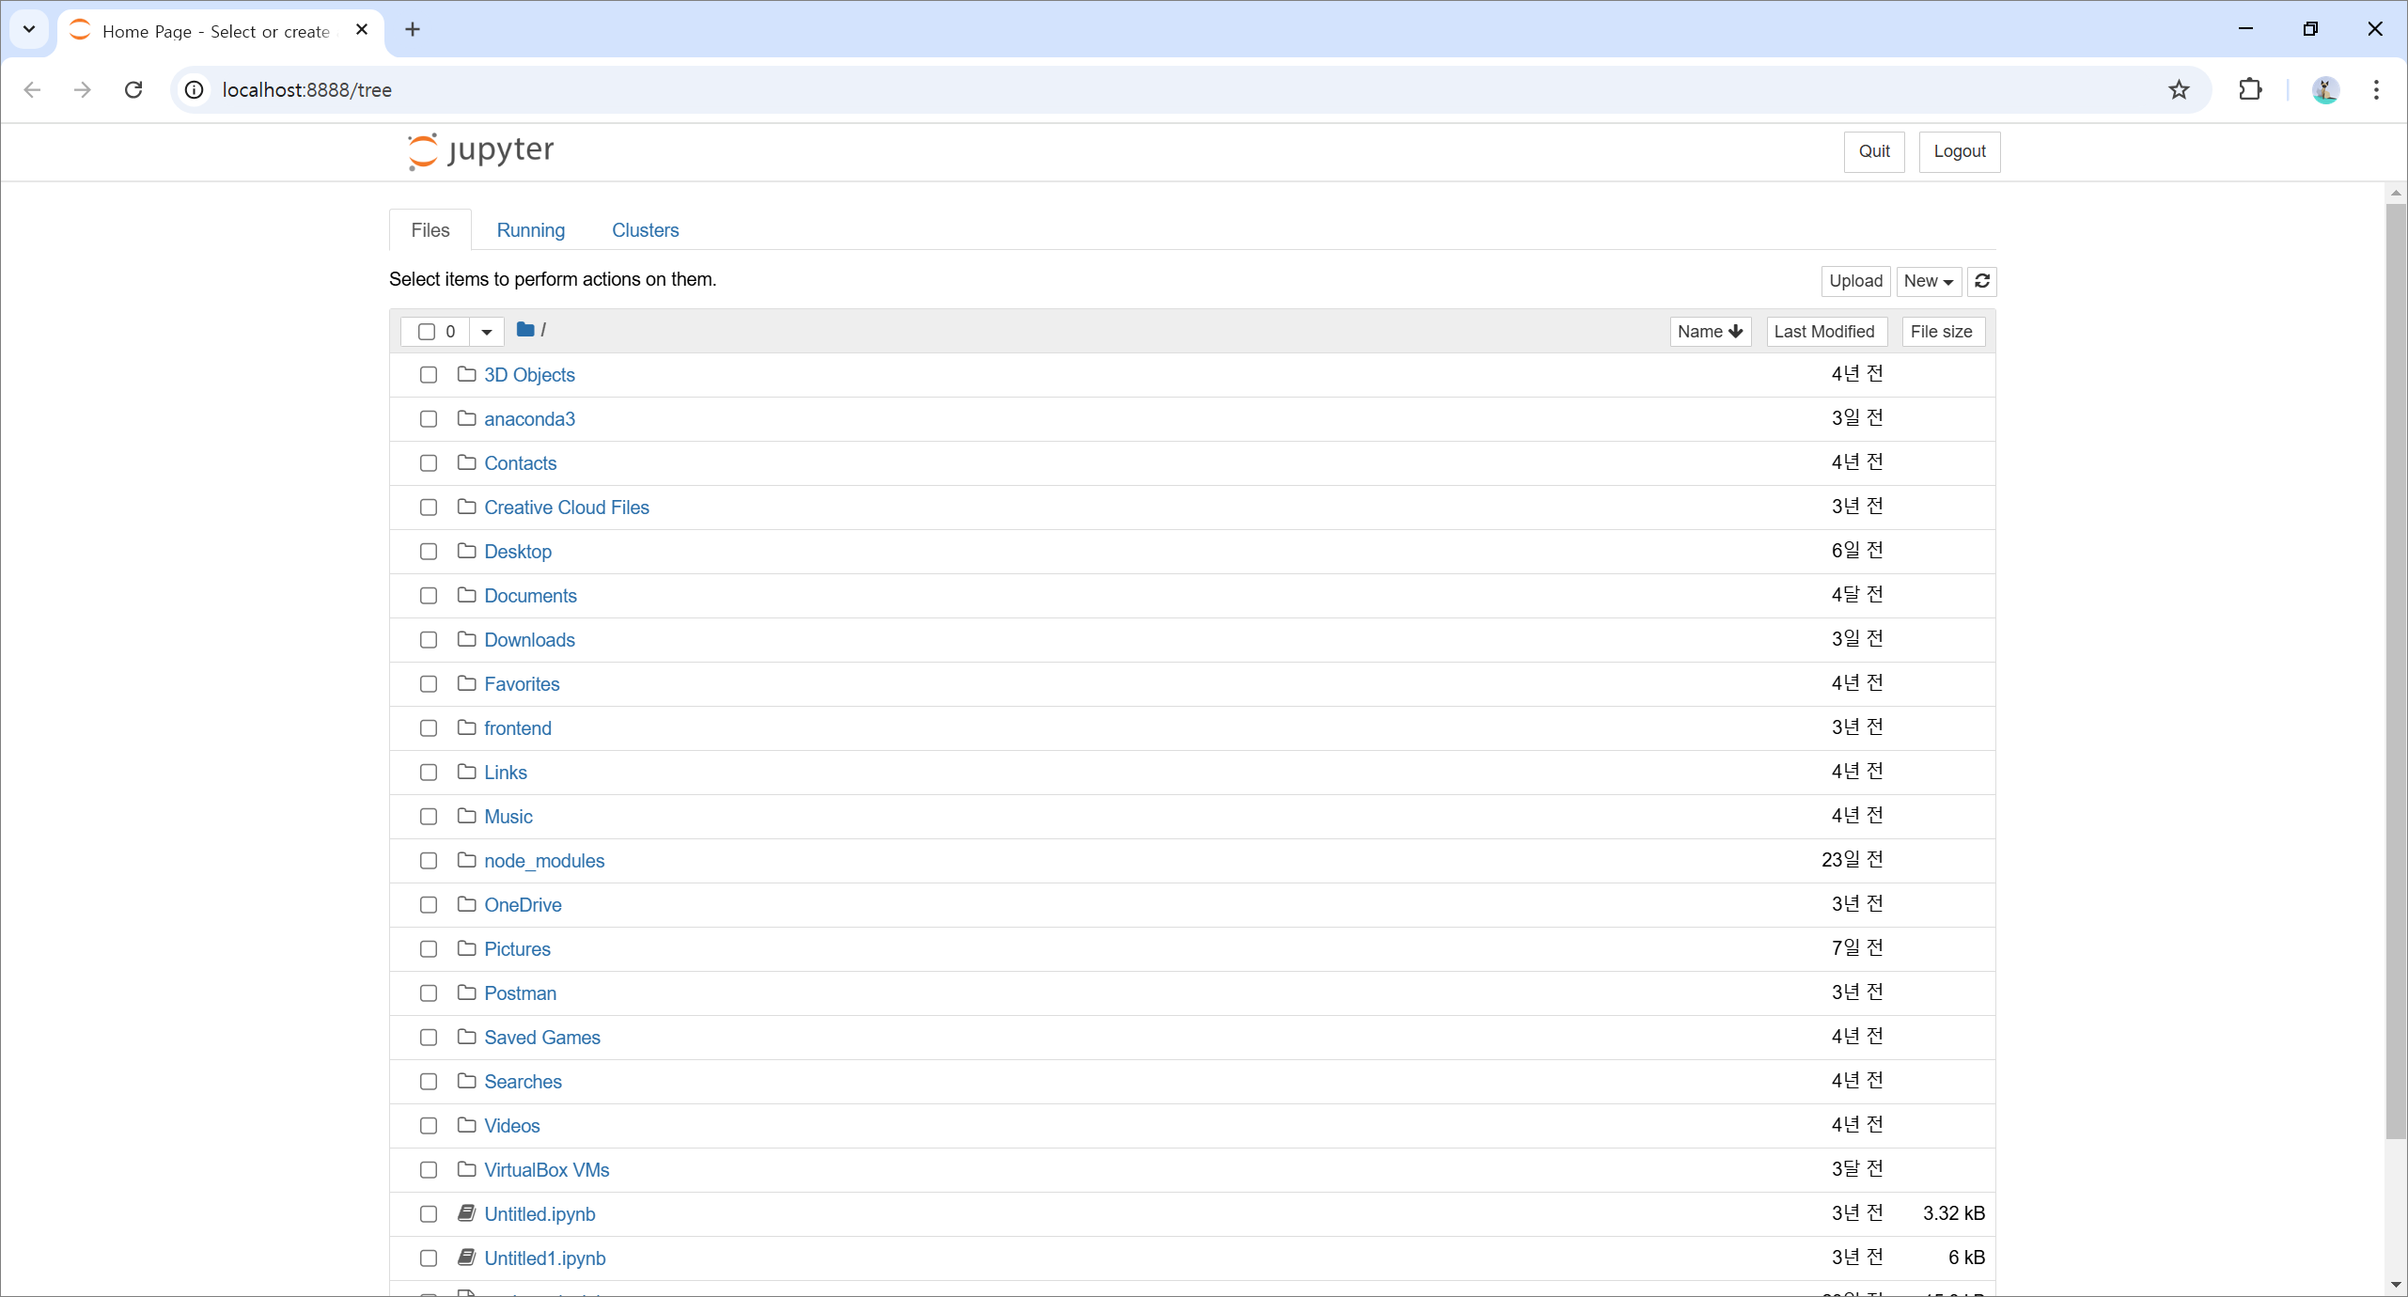Switch to the Running tab
The height and width of the screenshot is (1297, 2408).
[x=530, y=230]
